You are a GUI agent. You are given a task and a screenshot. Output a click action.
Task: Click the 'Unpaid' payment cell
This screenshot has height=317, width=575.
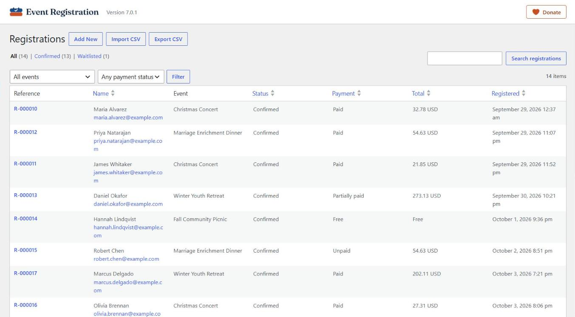(342, 250)
